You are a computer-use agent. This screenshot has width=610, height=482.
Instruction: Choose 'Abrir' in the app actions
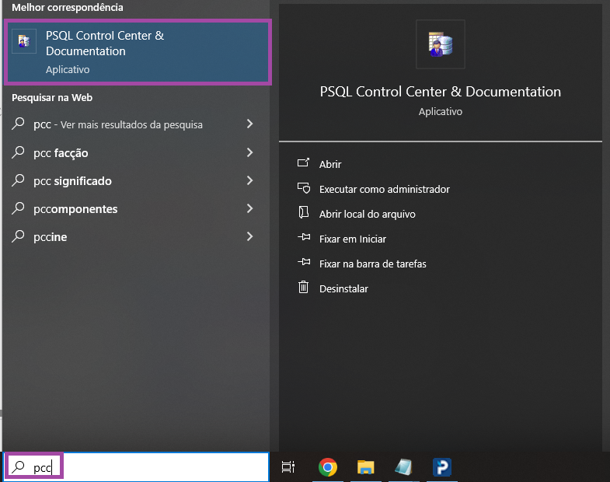point(330,164)
